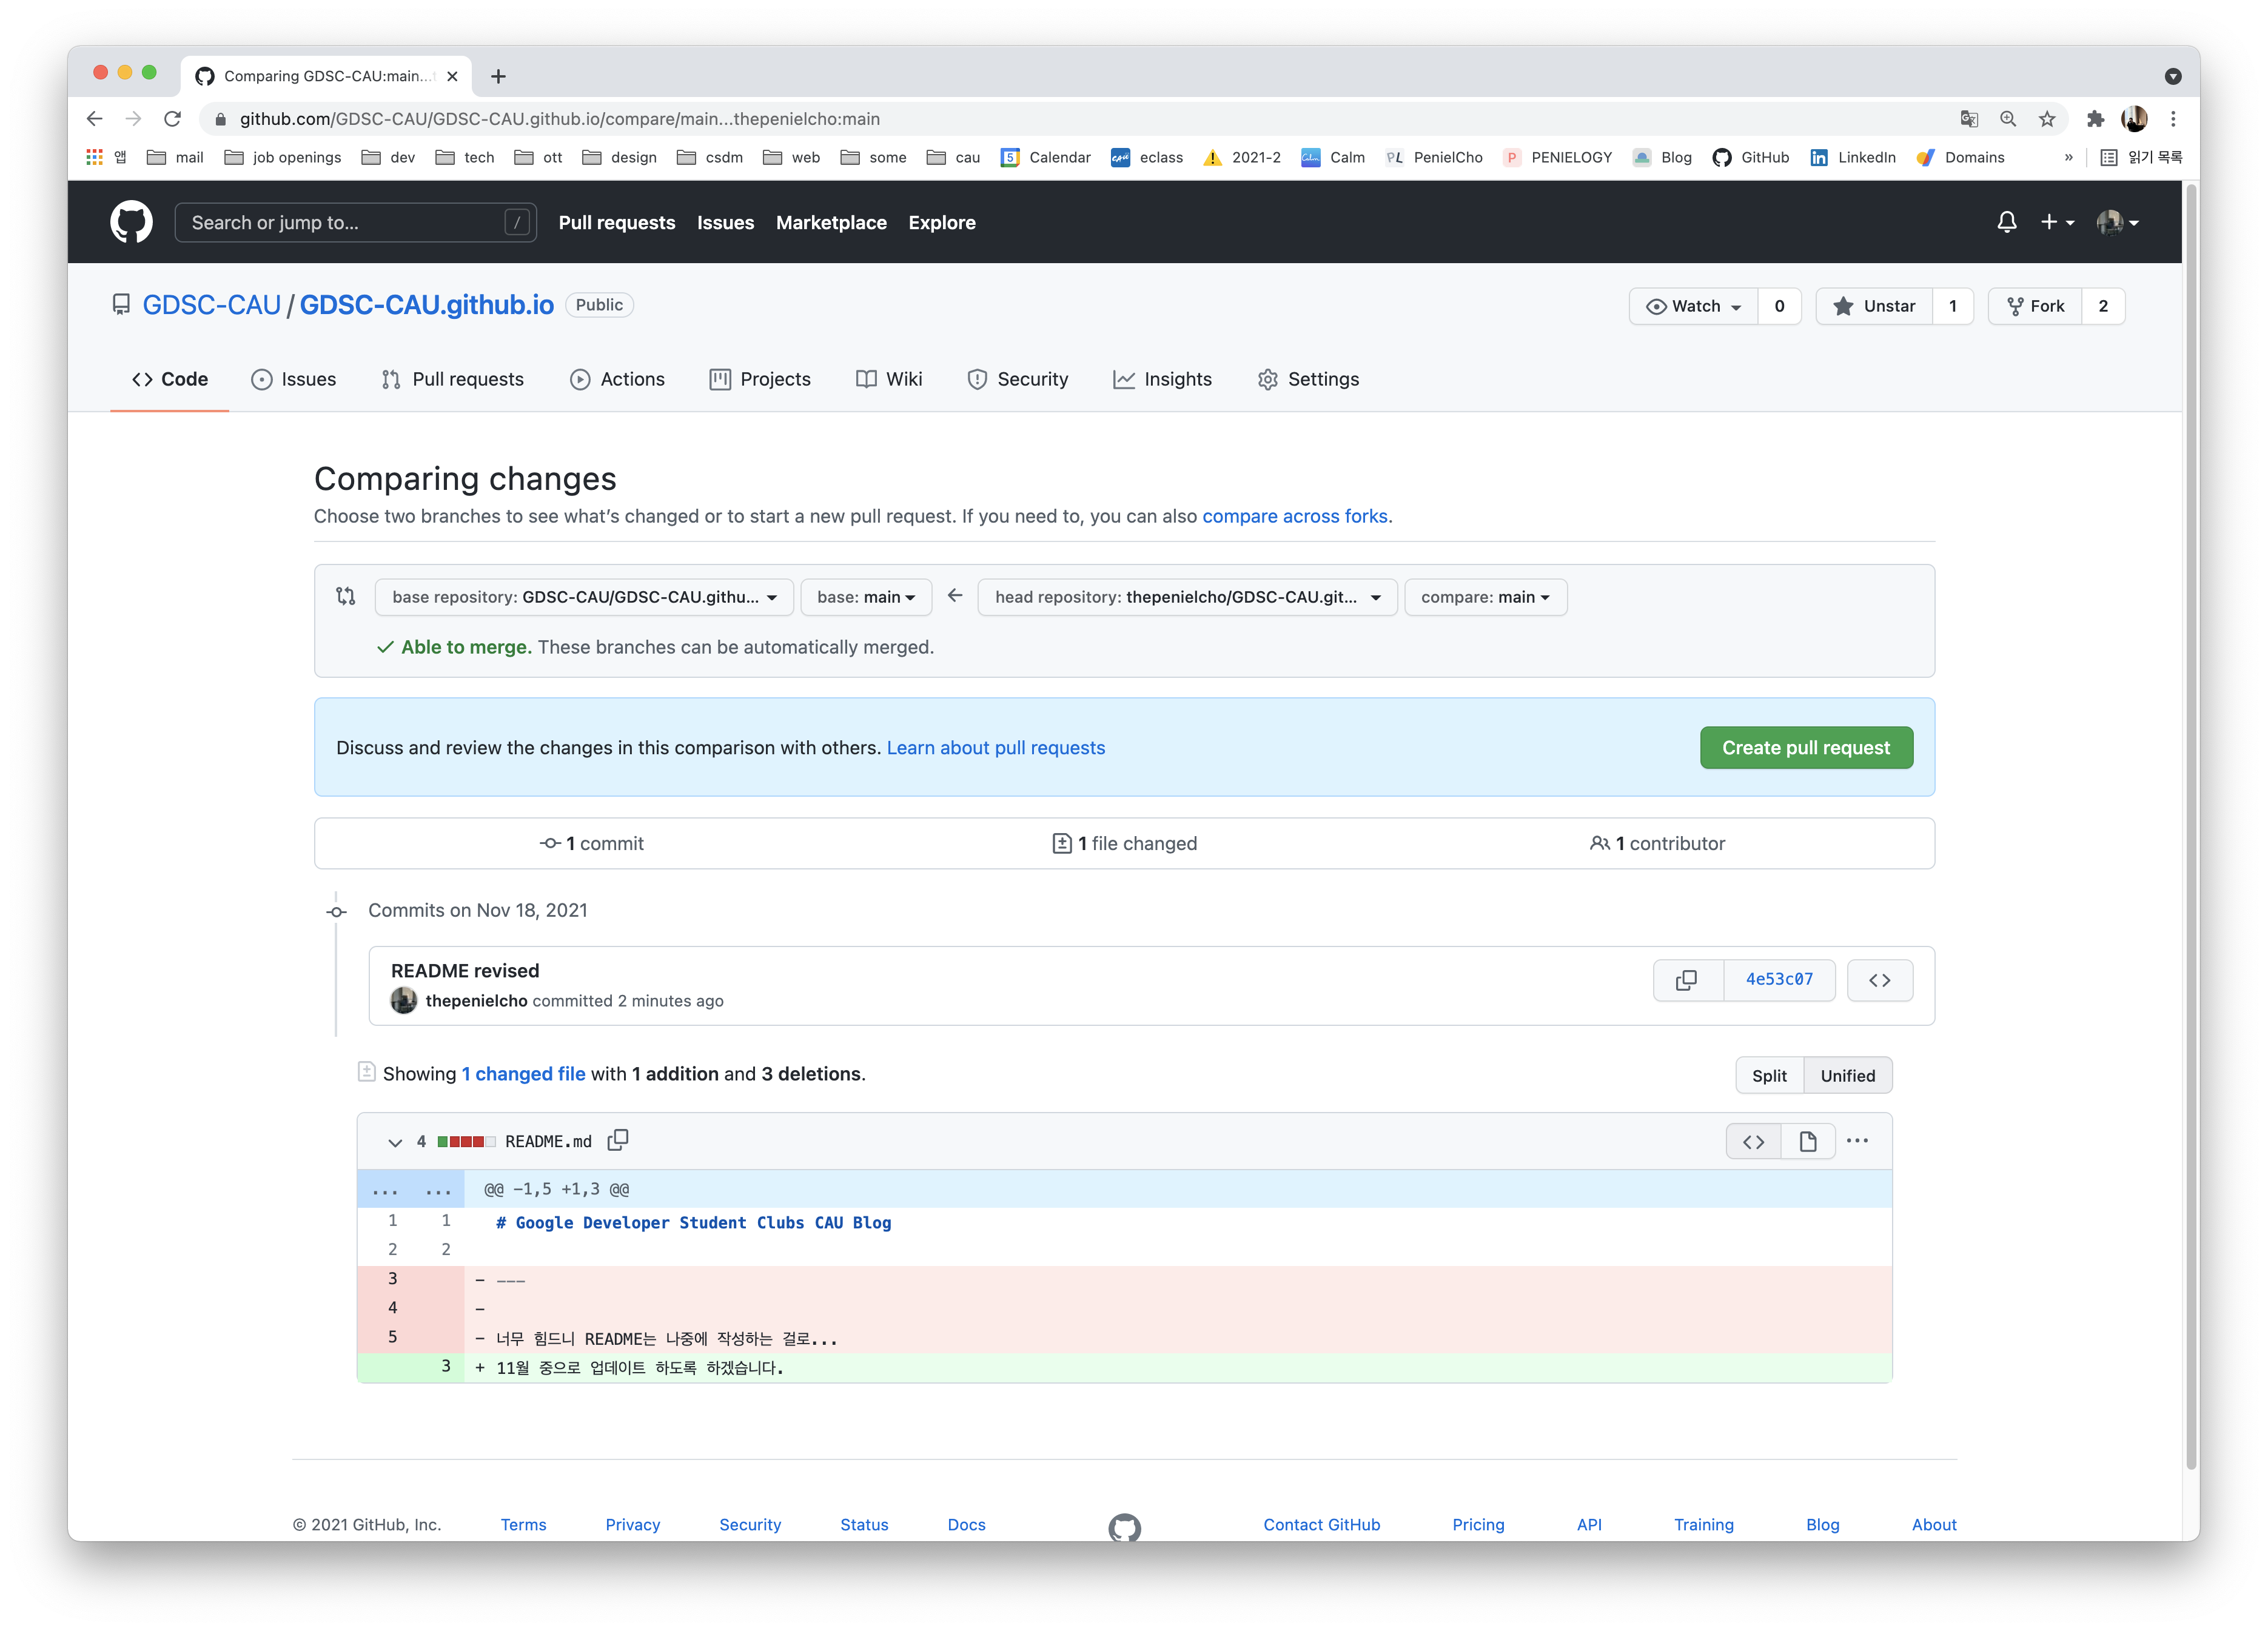Image resolution: width=2268 pixels, height=1631 pixels.
Task: Unstar the repository
Action: coord(1874,306)
